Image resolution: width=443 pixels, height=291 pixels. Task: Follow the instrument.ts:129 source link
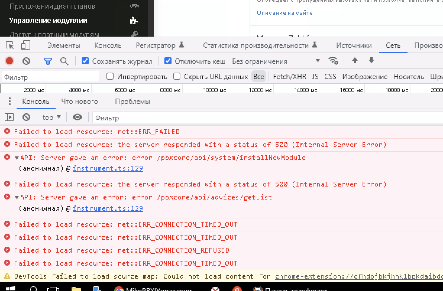(108, 168)
